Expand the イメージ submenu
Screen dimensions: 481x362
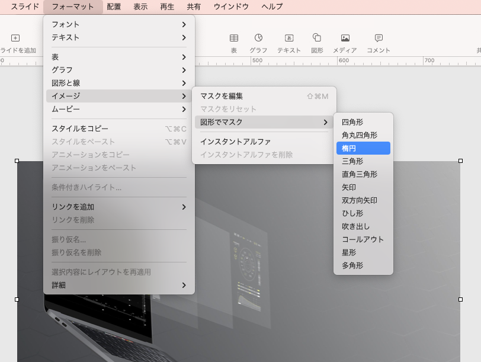(119, 96)
